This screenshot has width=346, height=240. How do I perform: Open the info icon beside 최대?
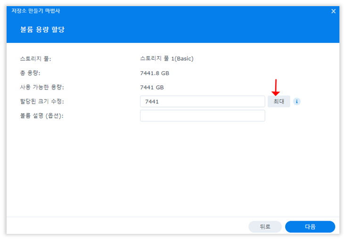[297, 101]
